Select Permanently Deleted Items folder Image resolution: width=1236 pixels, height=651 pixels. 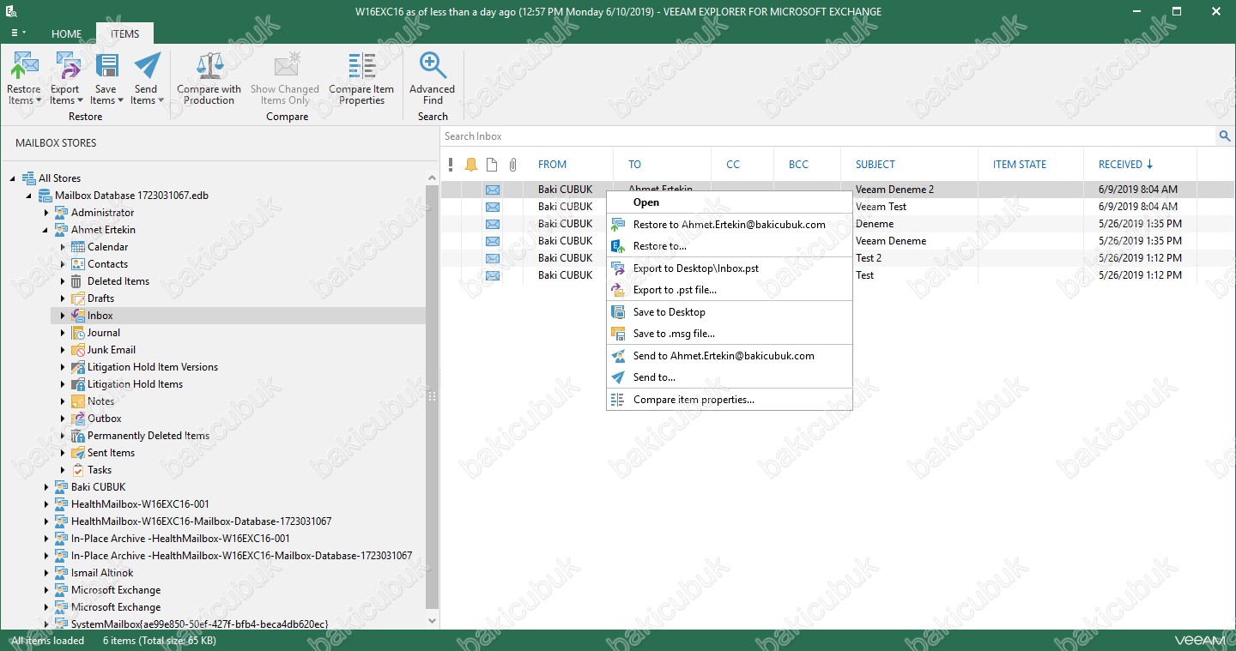click(x=148, y=436)
